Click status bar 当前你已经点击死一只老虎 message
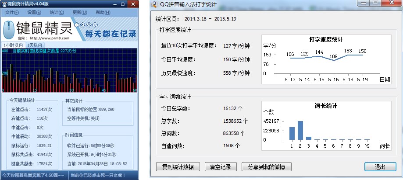This screenshot has width=403, height=180. [98, 175]
